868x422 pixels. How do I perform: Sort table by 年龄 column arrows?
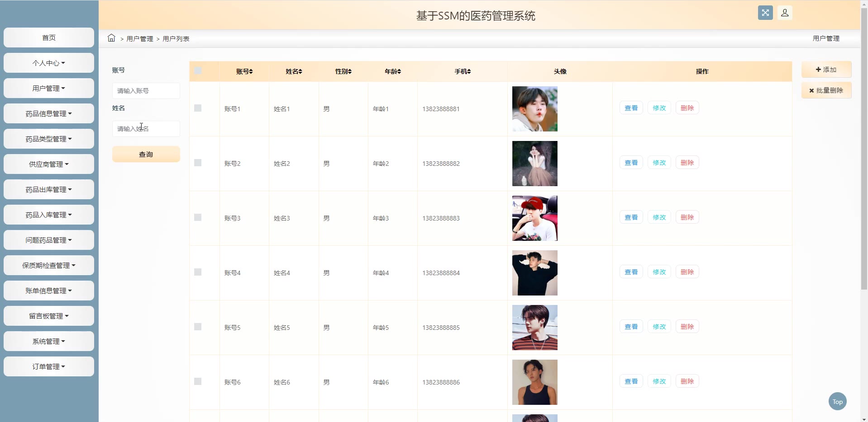pyautogui.click(x=399, y=71)
